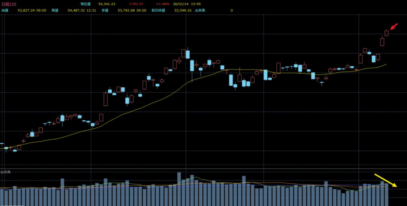Click the 現在値 label

tap(85, 4)
